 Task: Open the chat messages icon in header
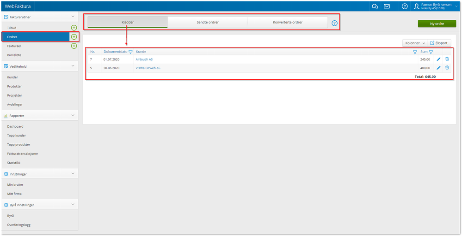[x=375, y=6]
